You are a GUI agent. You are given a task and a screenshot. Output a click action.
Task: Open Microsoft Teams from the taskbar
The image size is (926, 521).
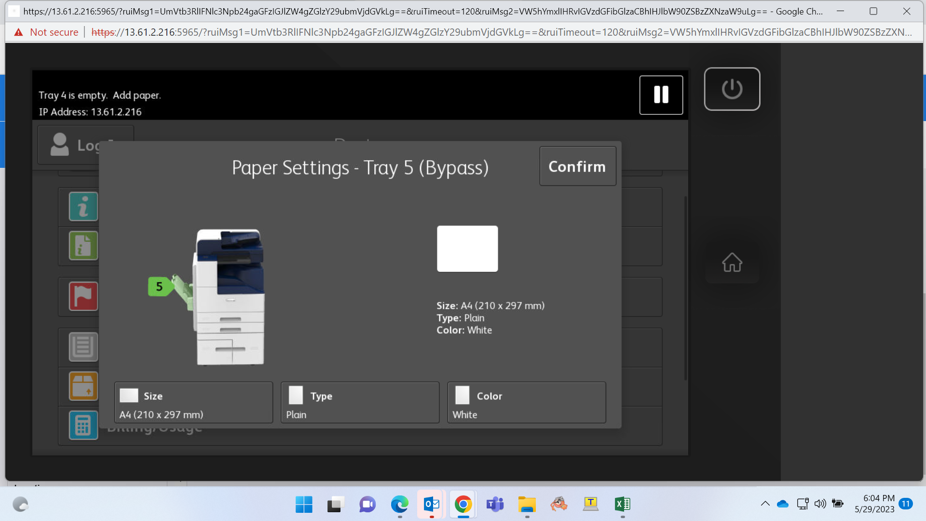click(495, 505)
